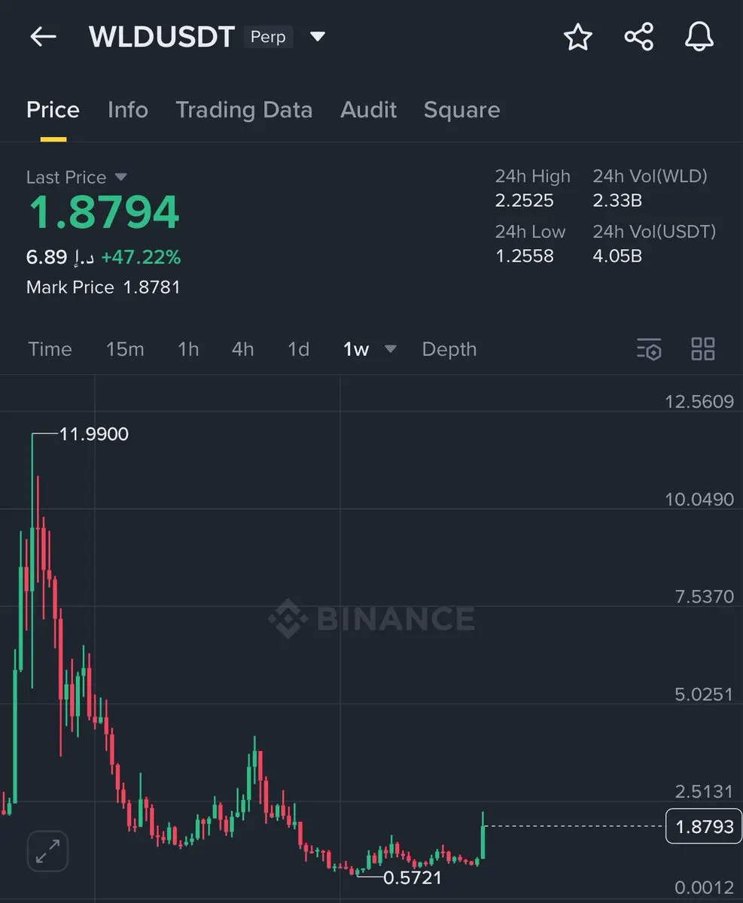Click the +47.22% change value
The width and height of the screenshot is (743, 903).
[141, 257]
